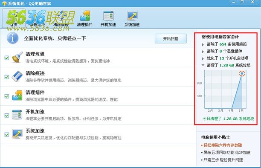Click the 系统加速 heading in the list
Screen dimensions: 261x168
tap(35, 131)
